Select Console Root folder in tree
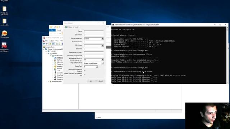This screenshot has height=129, width=230. click(x=49, y=47)
